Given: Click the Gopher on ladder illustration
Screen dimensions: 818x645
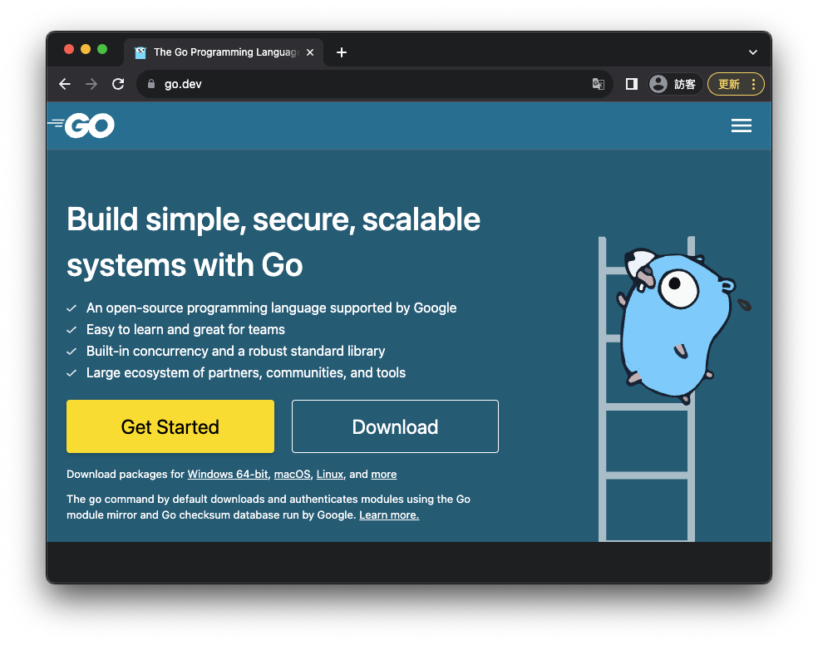Looking at the screenshot, I should click(674, 388).
